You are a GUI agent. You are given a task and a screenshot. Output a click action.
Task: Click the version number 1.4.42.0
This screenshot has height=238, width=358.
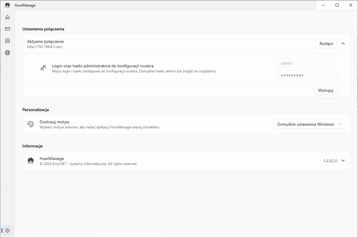click(x=330, y=161)
